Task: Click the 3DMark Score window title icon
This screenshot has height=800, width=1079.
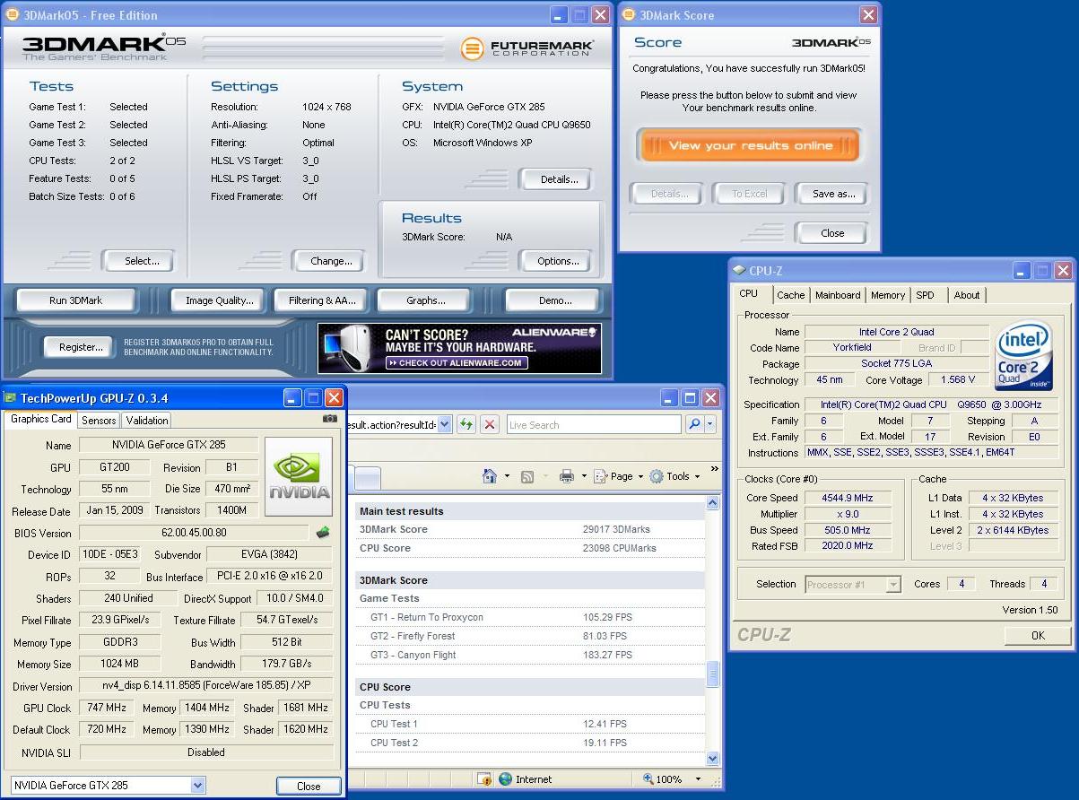Action: click(x=628, y=15)
